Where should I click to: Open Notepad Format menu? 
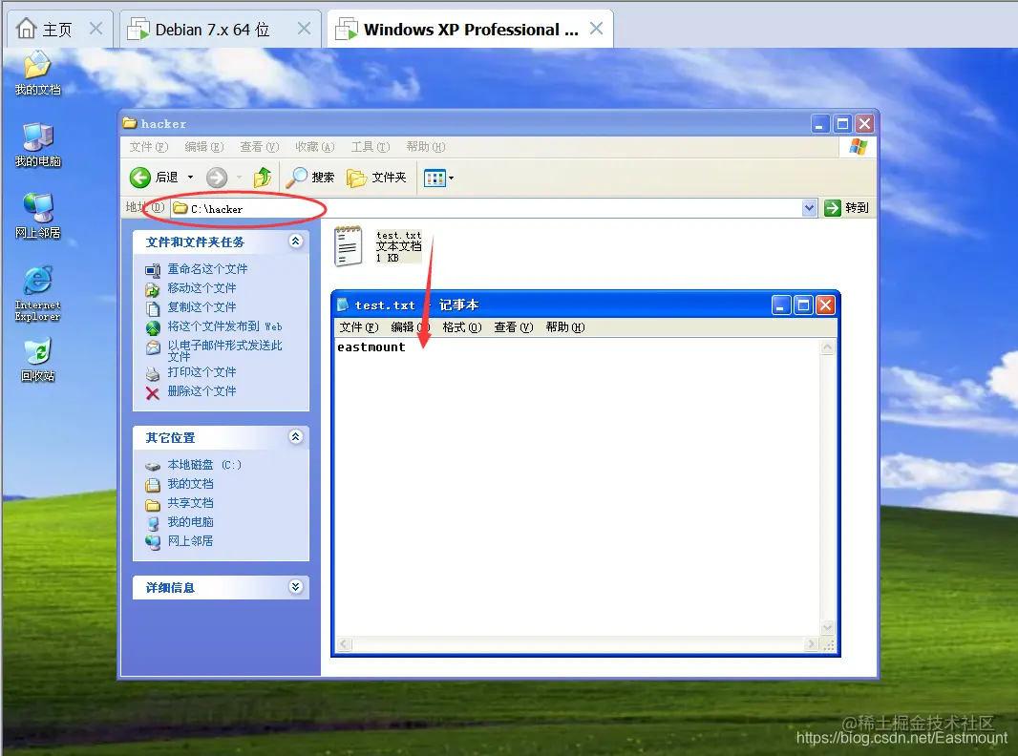pyautogui.click(x=461, y=327)
